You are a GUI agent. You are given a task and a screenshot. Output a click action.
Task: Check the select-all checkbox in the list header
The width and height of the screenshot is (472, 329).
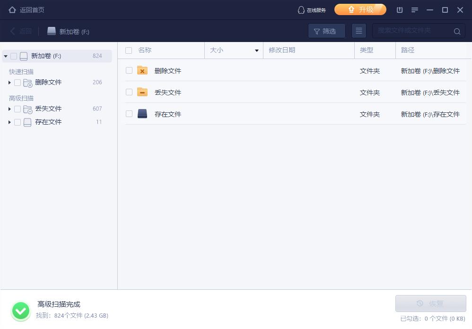(129, 50)
